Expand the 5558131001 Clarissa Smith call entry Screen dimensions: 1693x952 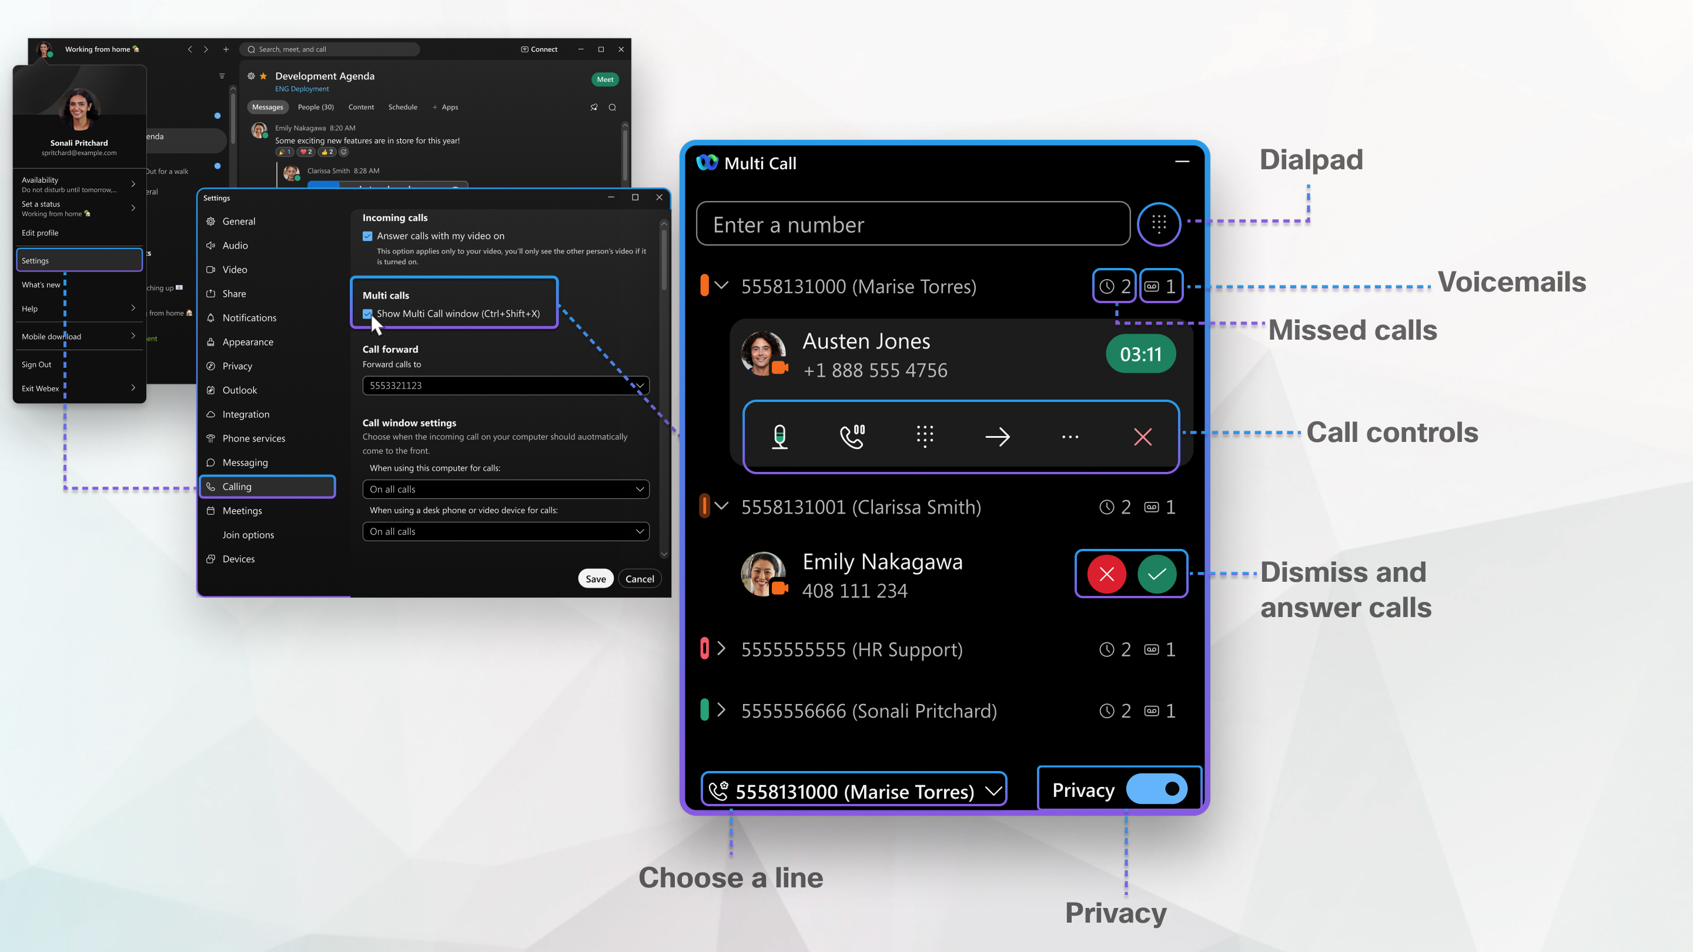(x=722, y=507)
